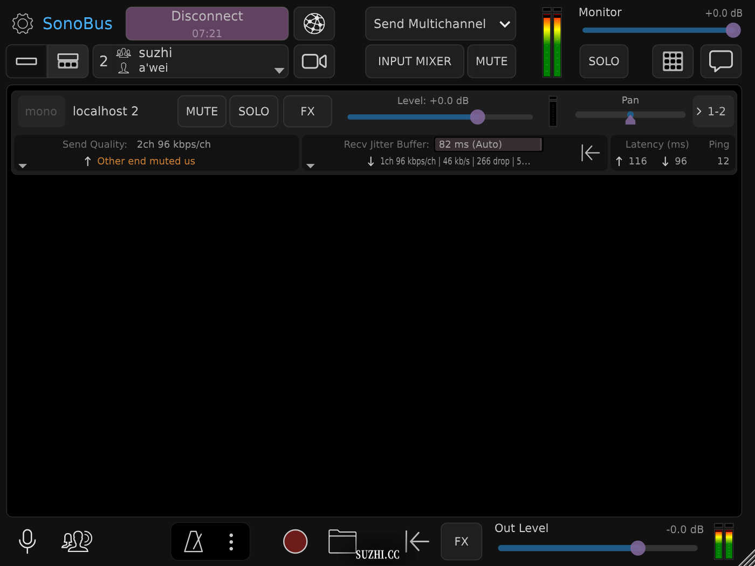Open the chat speech bubble icon
This screenshot has height=566, width=755.
(720, 61)
